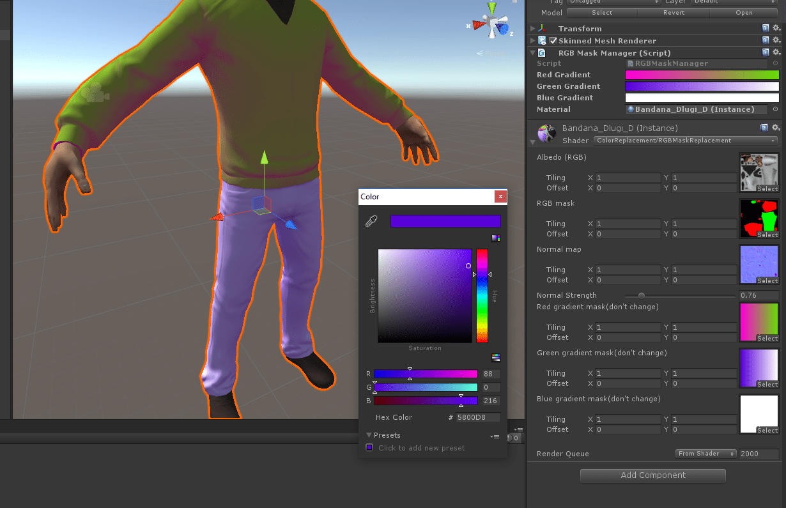
Task: Click the gear icon on RGB Mask Manager script
Action: [x=775, y=52]
